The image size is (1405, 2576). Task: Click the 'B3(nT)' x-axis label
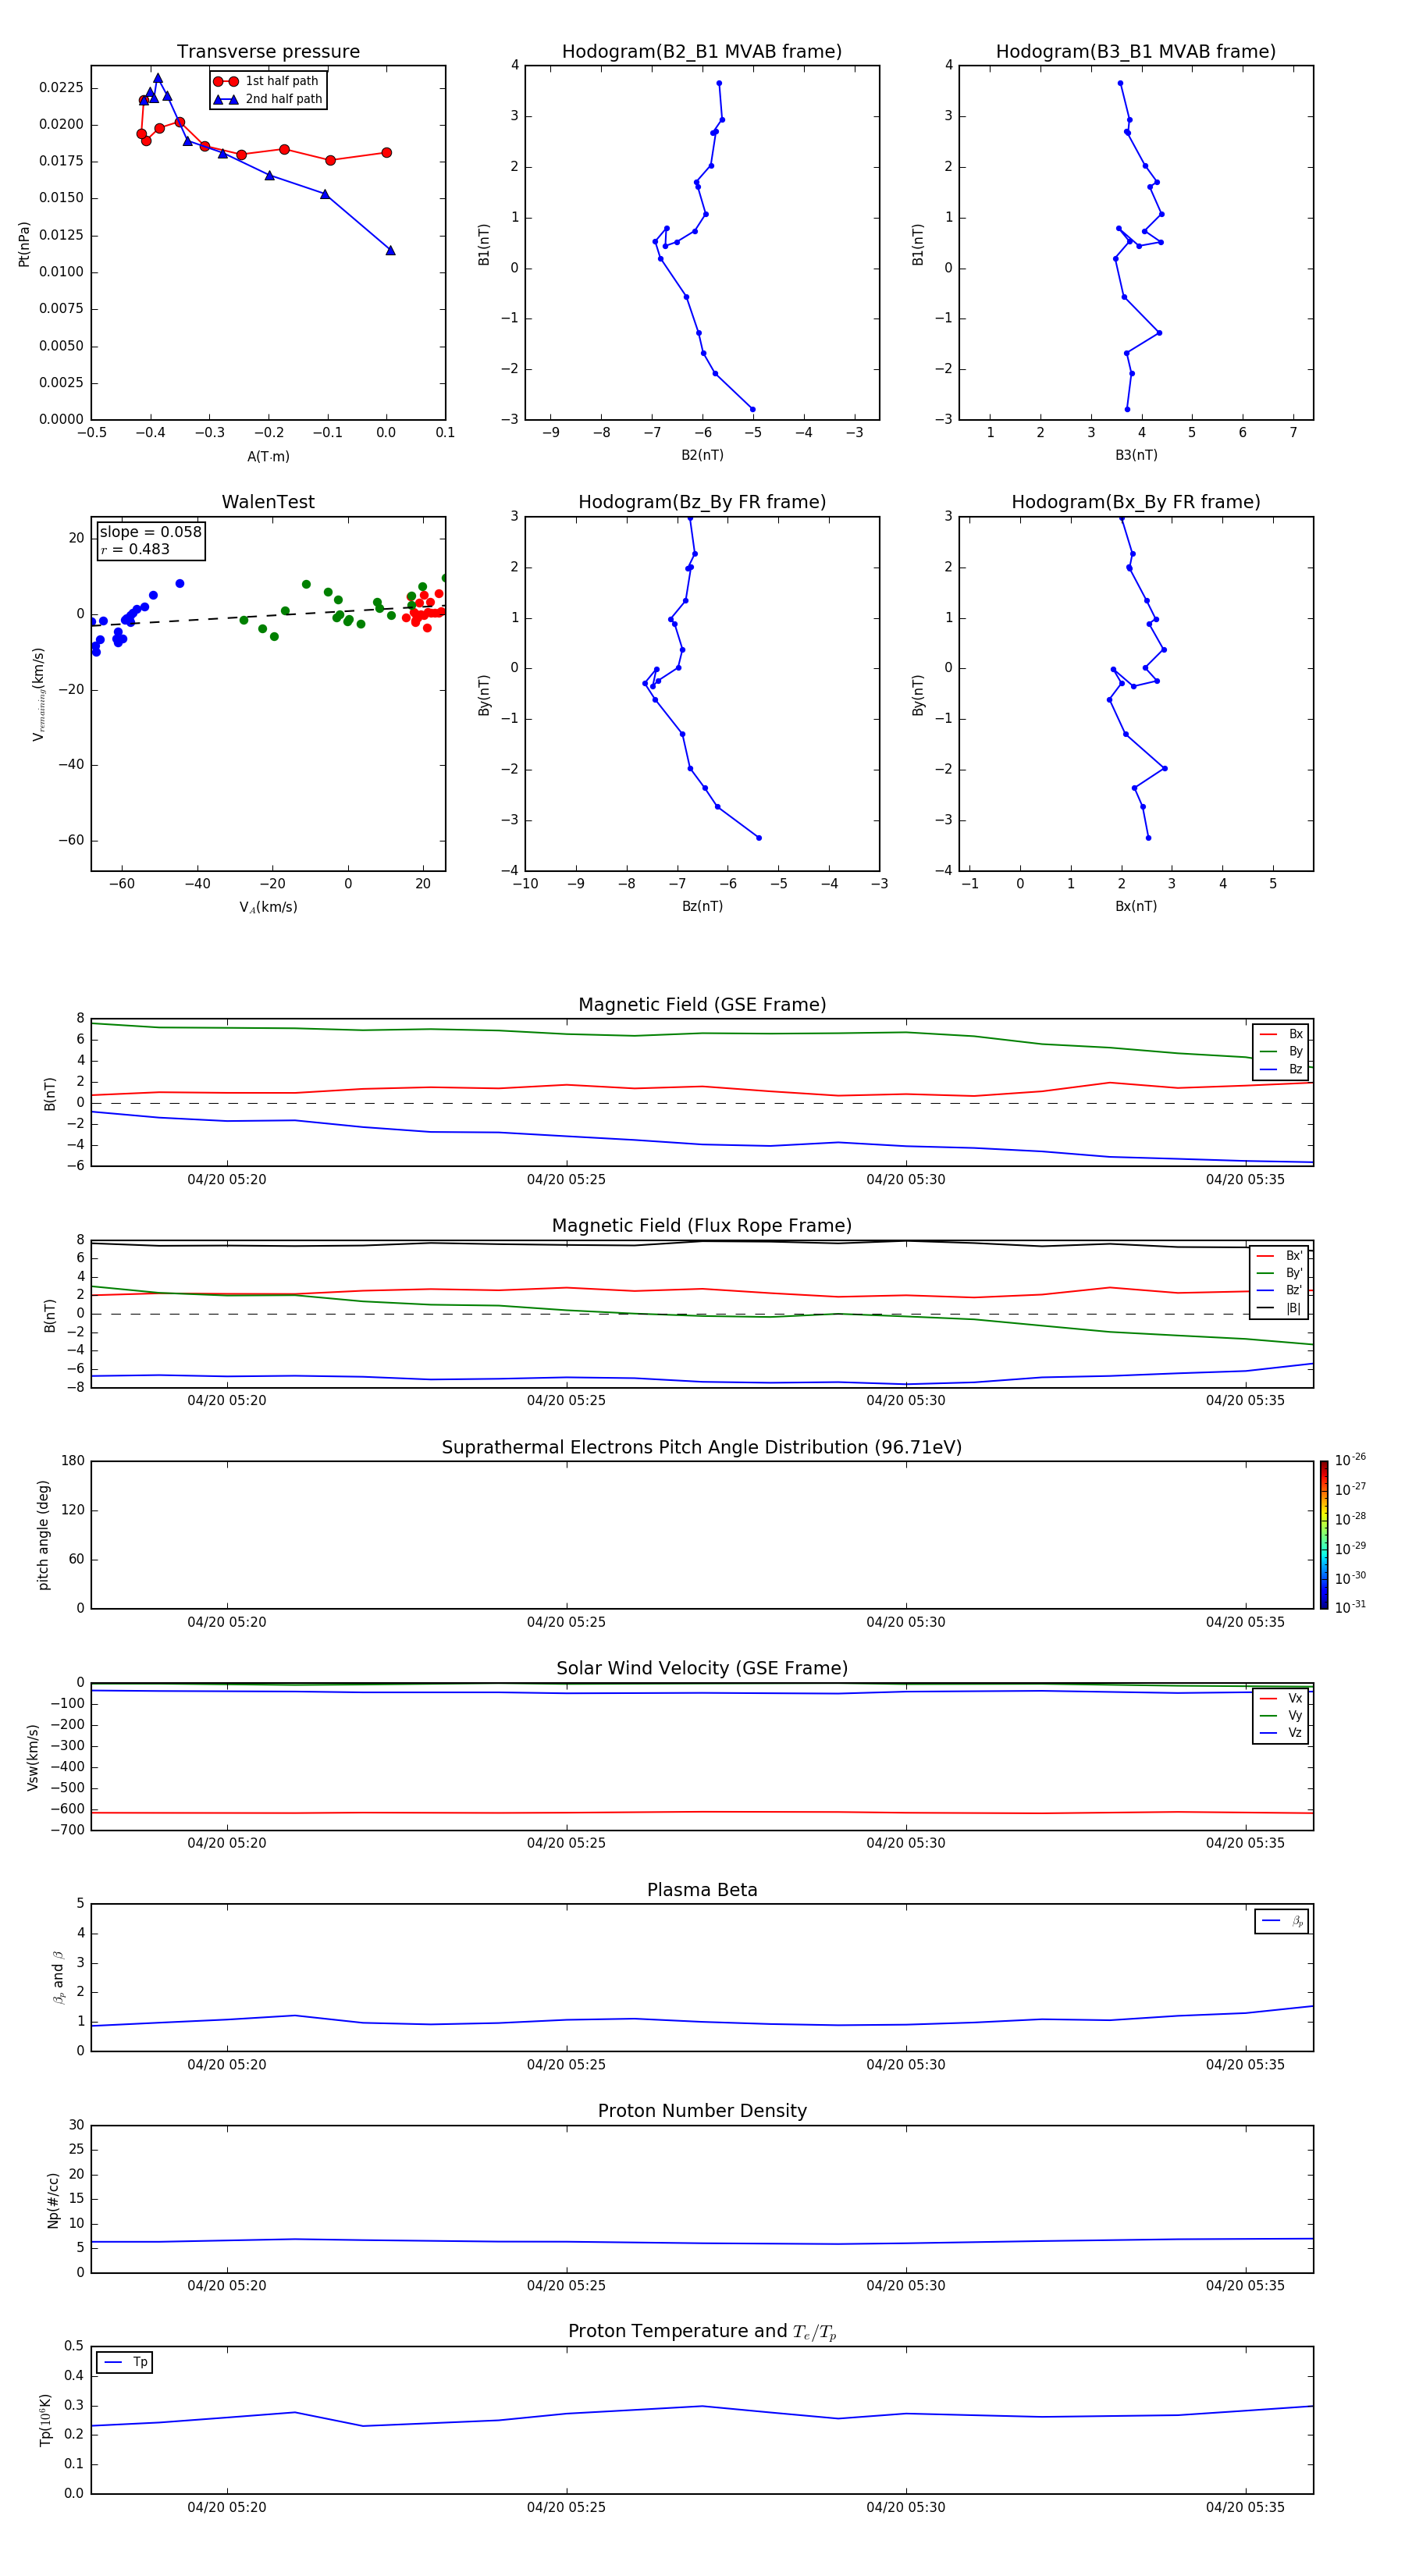click(x=1136, y=456)
